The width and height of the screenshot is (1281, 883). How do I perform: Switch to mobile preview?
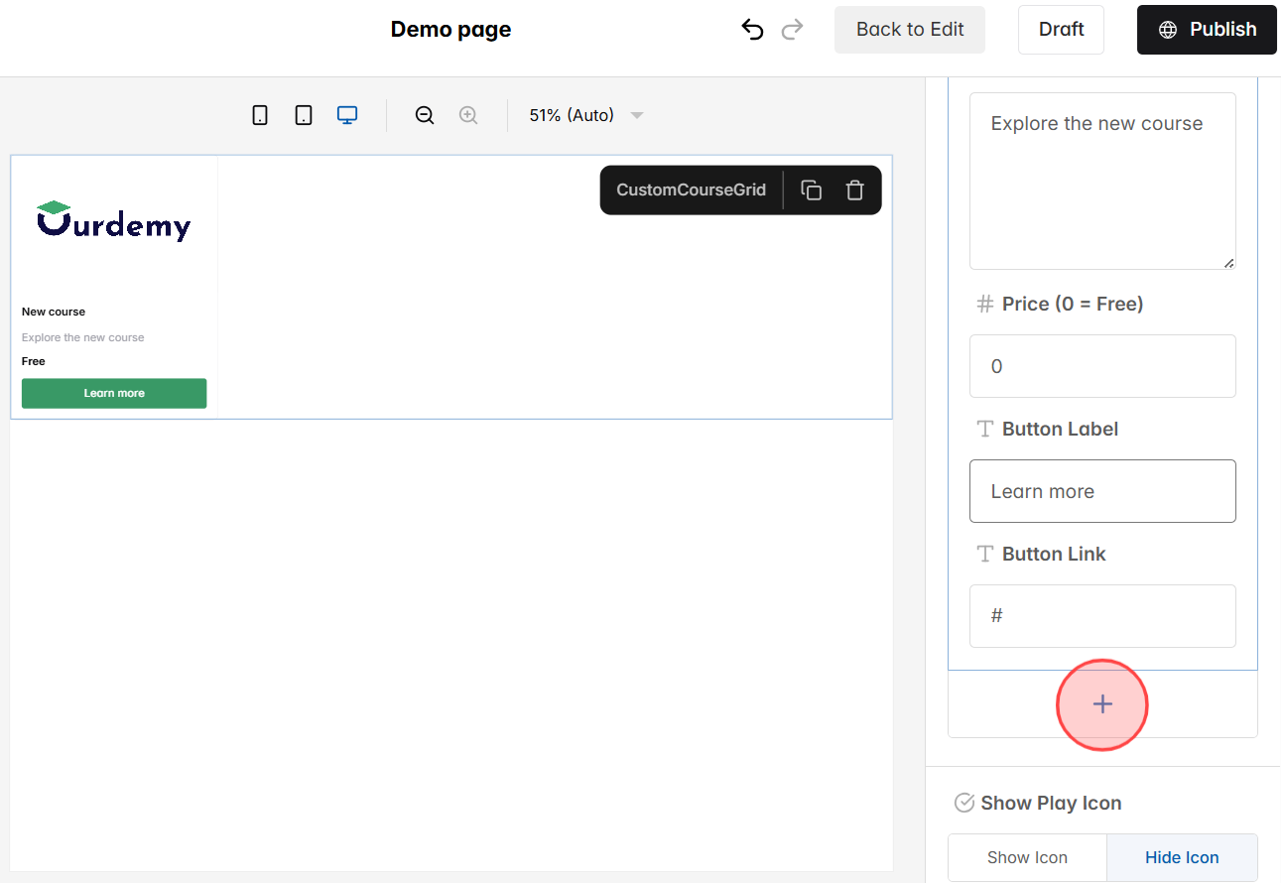(260, 114)
